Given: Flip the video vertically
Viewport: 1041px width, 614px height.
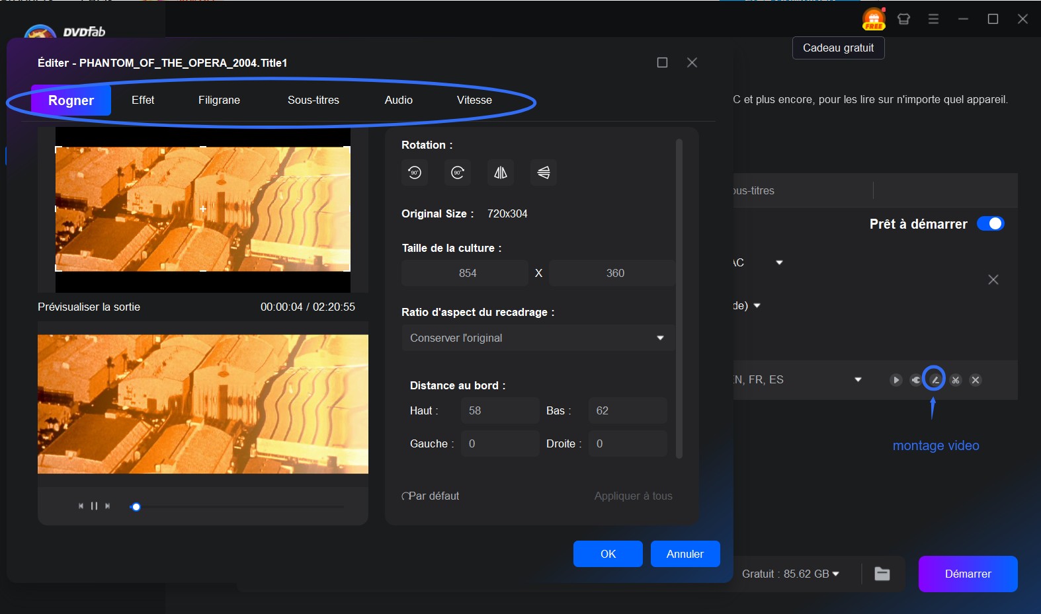Looking at the screenshot, I should coord(544,173).
